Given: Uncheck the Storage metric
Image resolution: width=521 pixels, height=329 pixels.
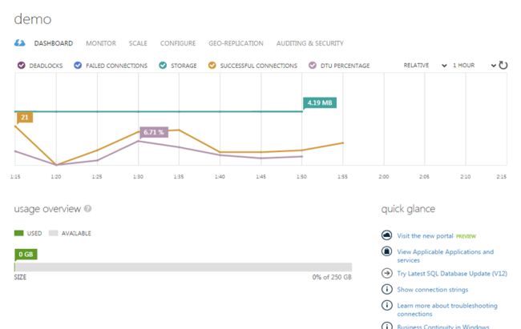Looking at the screenshot, I should pos(163,66).
